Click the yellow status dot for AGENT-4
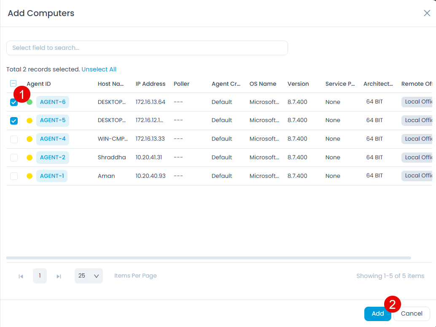The height and width of the screenshot is (327, 436). [x=30, y=139]
